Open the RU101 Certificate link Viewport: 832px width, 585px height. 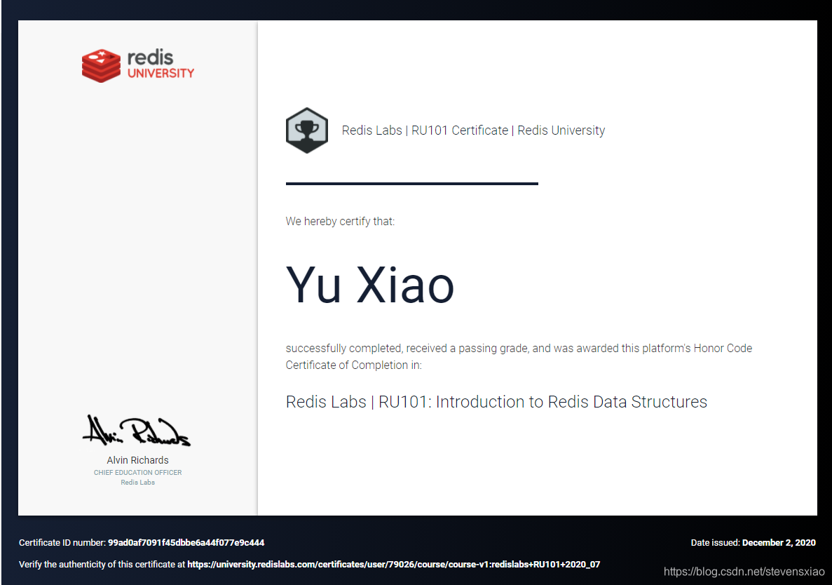460,130
